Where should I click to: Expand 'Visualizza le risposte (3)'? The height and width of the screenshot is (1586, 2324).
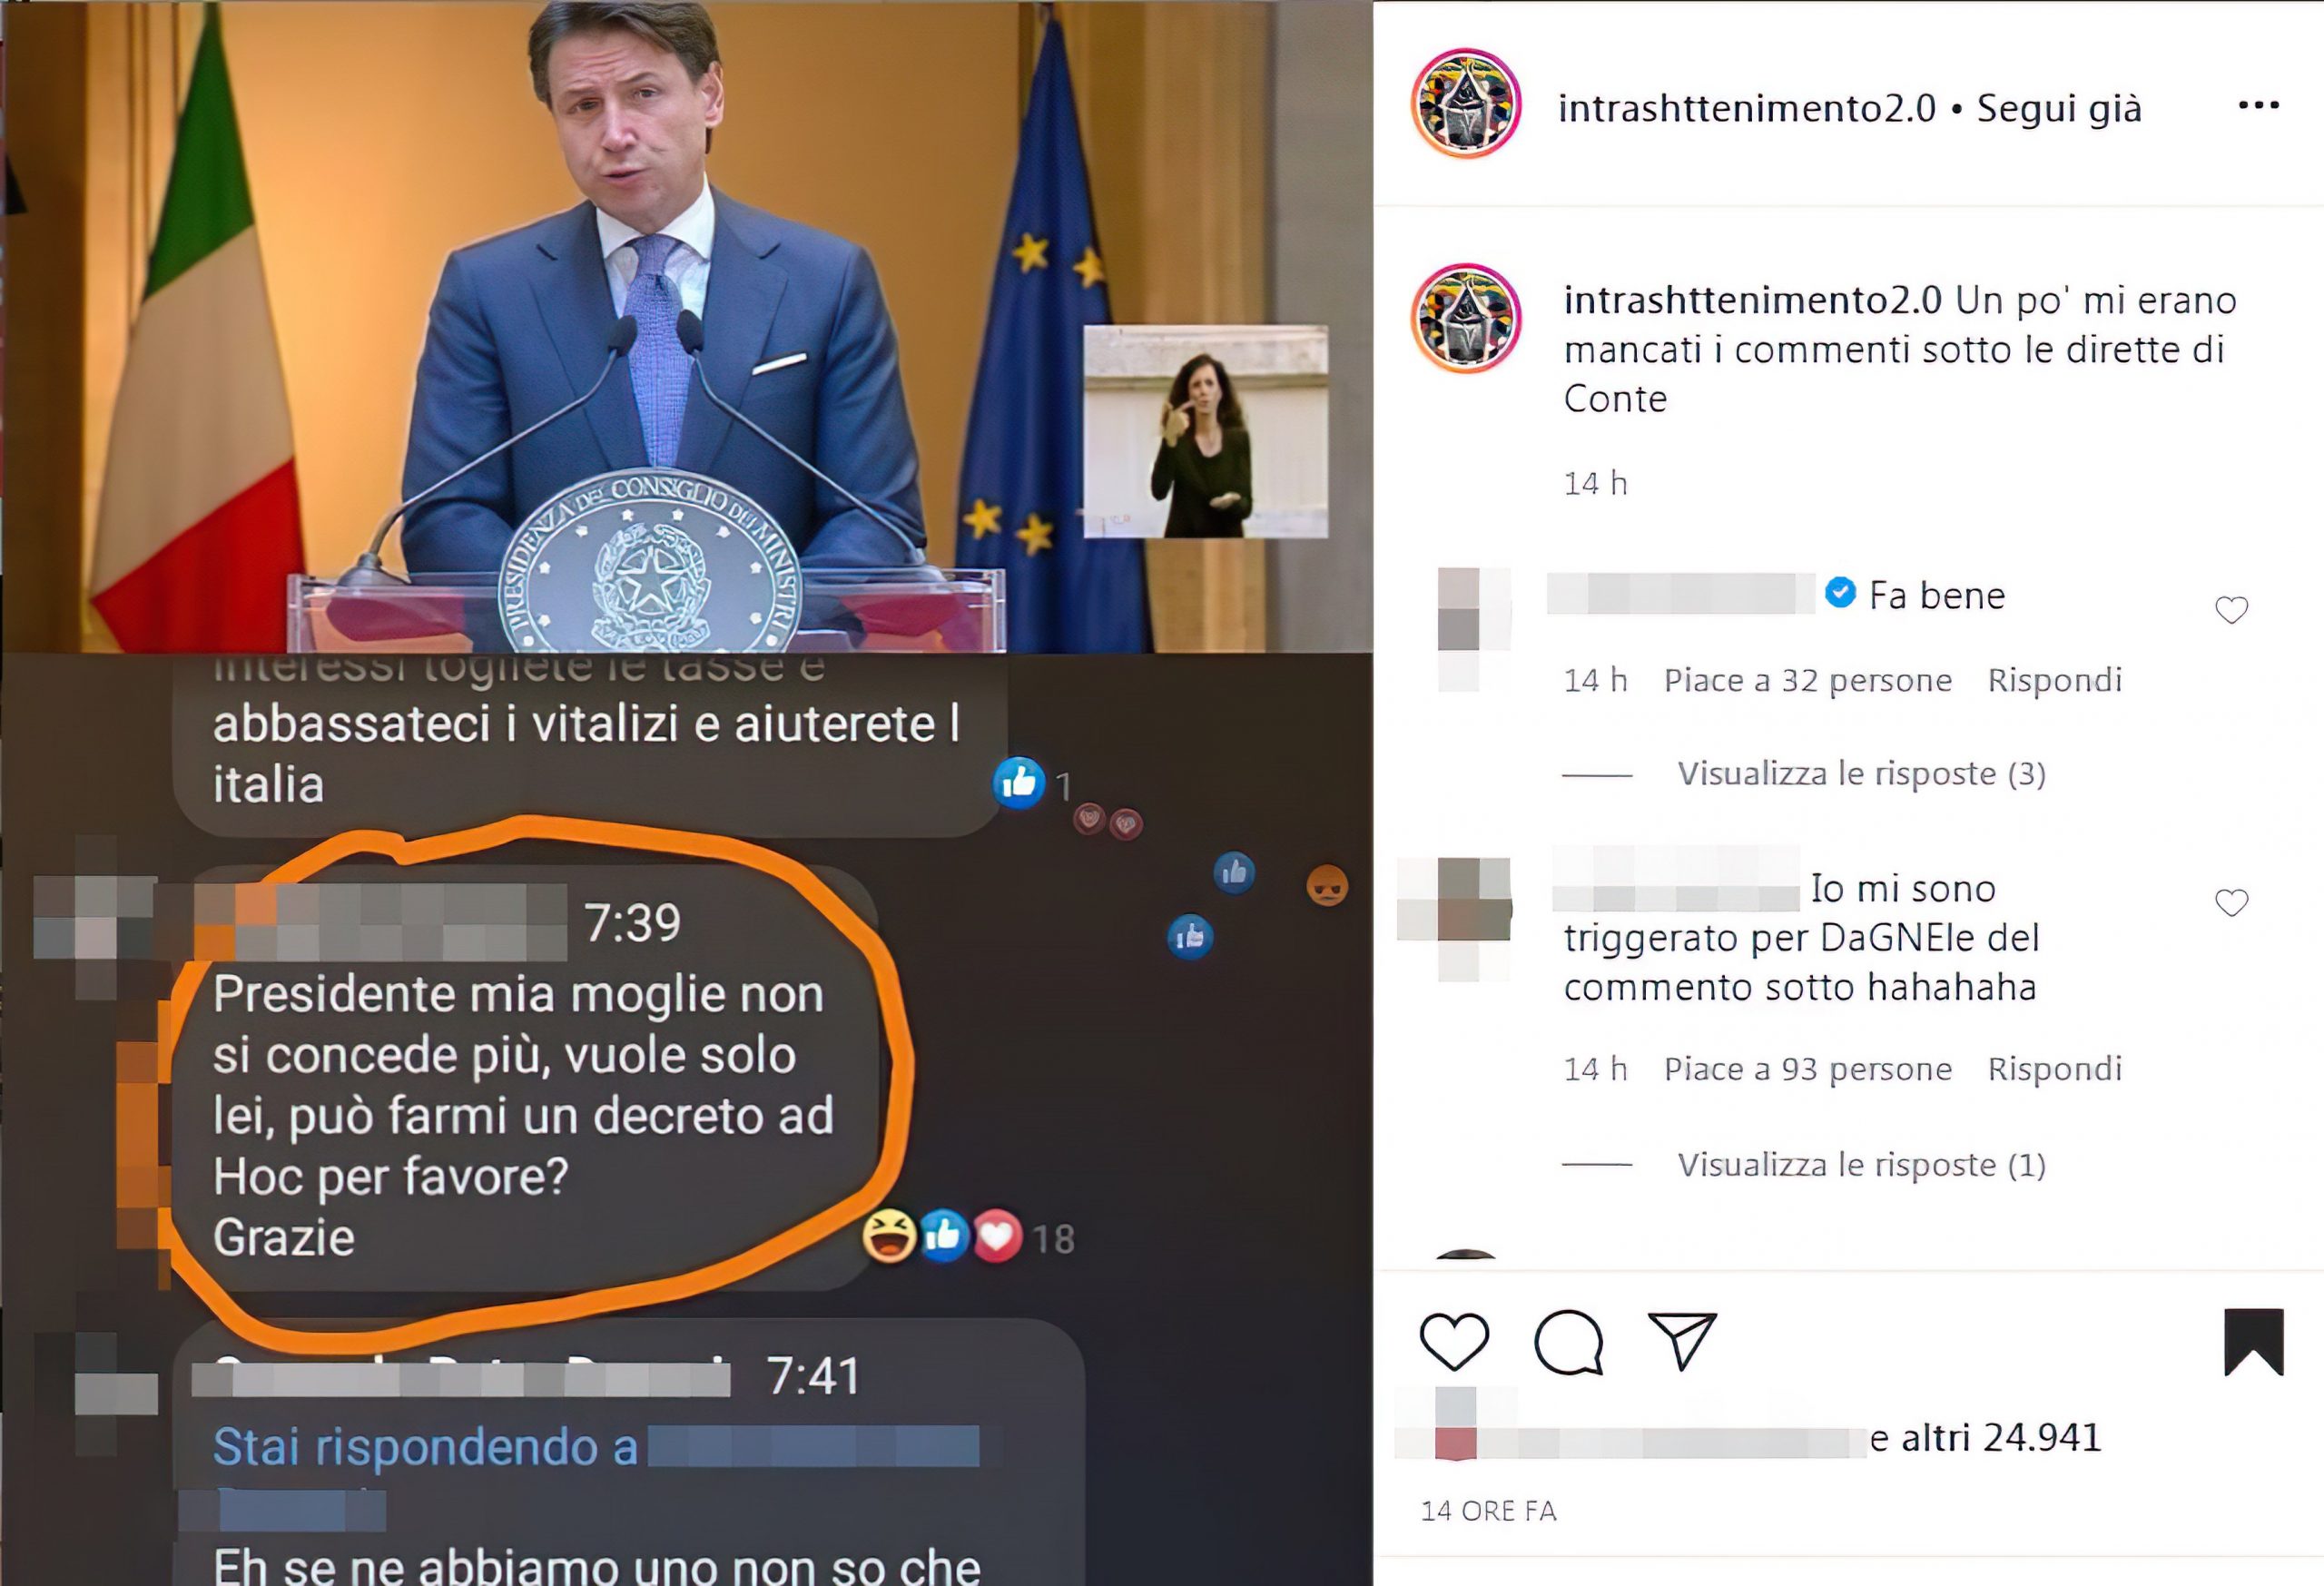click(x=1861, y=773)
